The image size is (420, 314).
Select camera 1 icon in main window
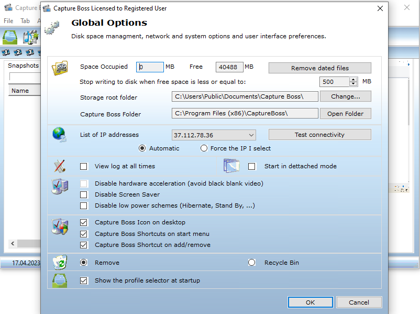(x=6, y=52)
